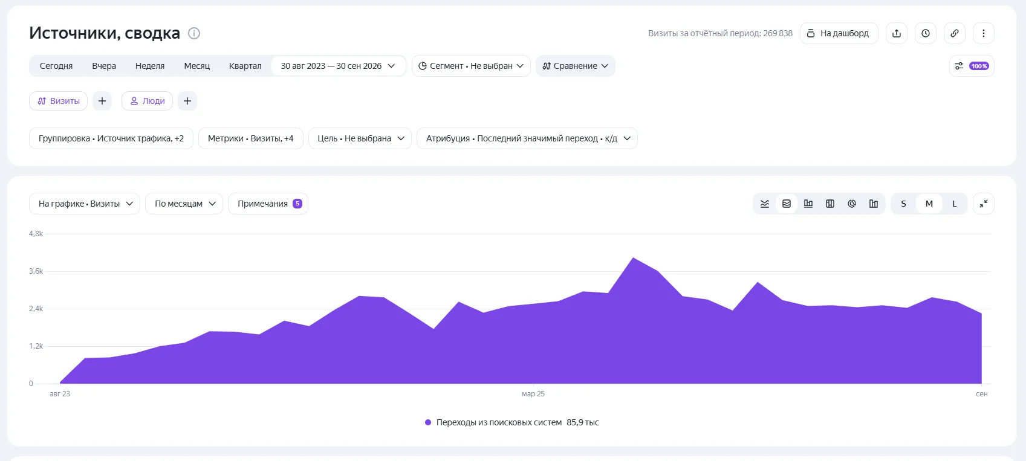This screenshot has height=461, width=1026.
Task: Set chart size to S
Action: 904,204
